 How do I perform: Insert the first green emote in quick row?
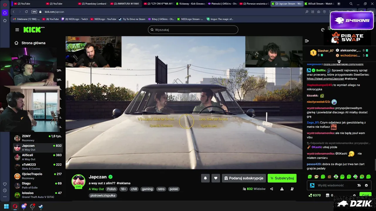click(310, 177)
